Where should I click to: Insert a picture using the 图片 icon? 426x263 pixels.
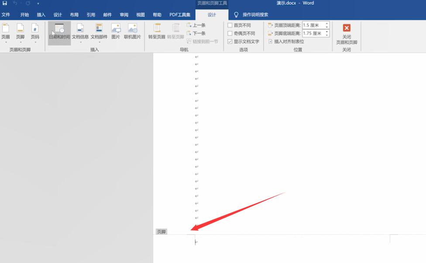[116, 31]
